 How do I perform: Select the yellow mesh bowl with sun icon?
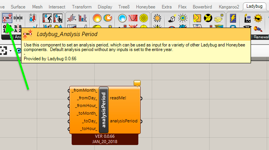(x=219, y=18)
